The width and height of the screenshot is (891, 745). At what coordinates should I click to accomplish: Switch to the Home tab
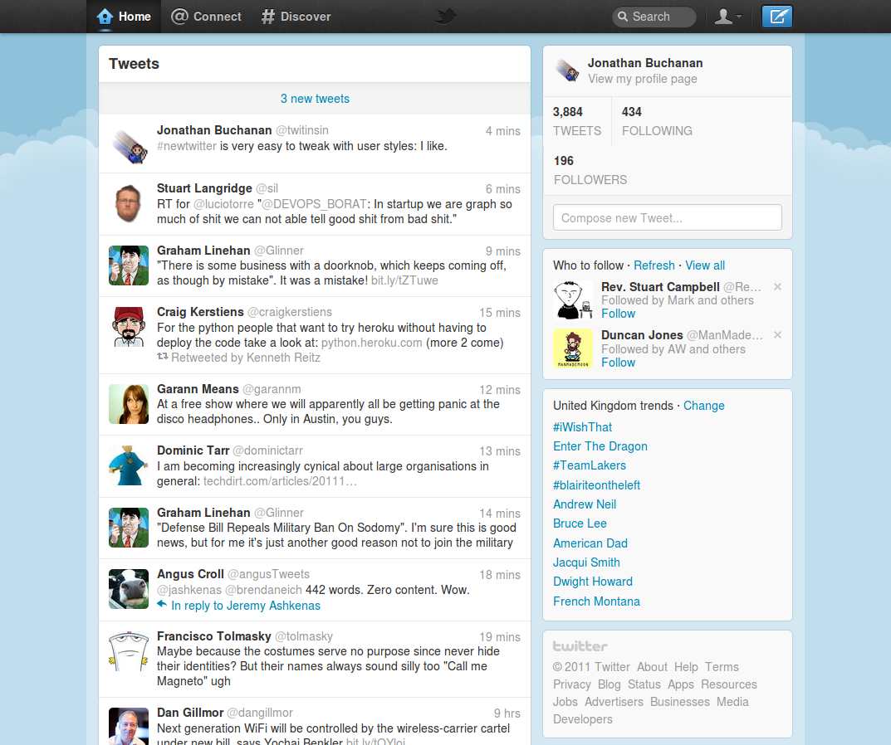pyautogui.click(x=124, y=17)
